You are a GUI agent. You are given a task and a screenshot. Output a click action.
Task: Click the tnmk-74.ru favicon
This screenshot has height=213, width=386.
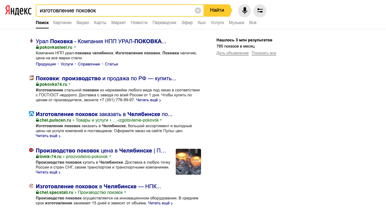pyautogui.click(x=31, y=150)
